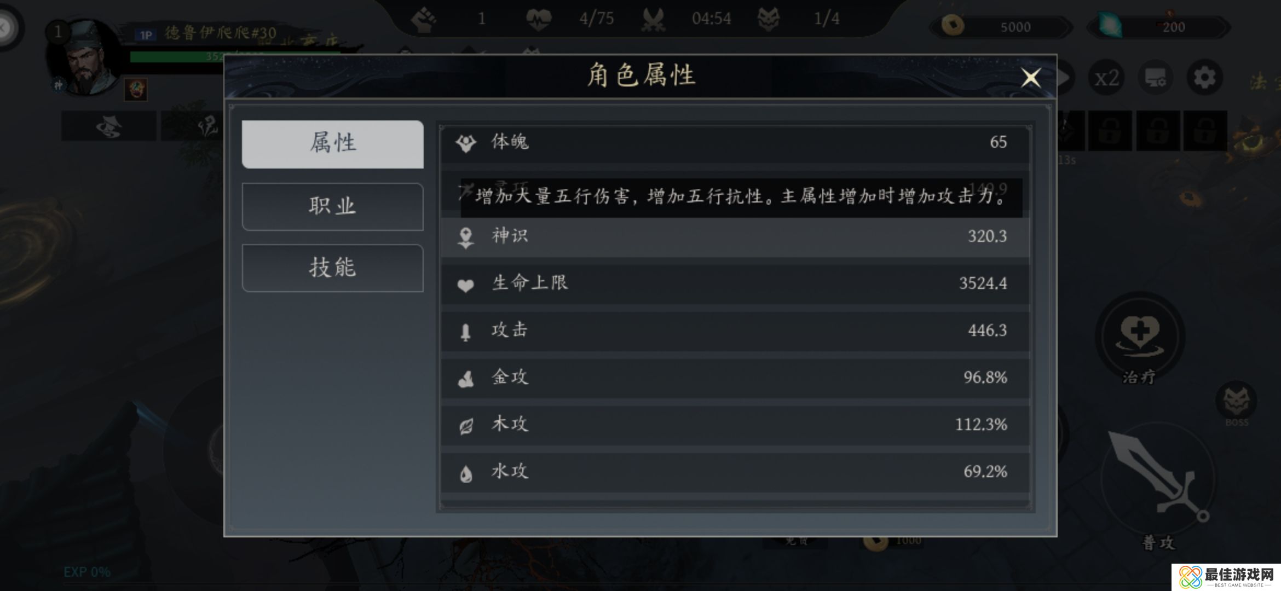This screenshot has height=591, width=1281.
Task: Select the 体魄 attribute row
Action: tap(735, 142)
